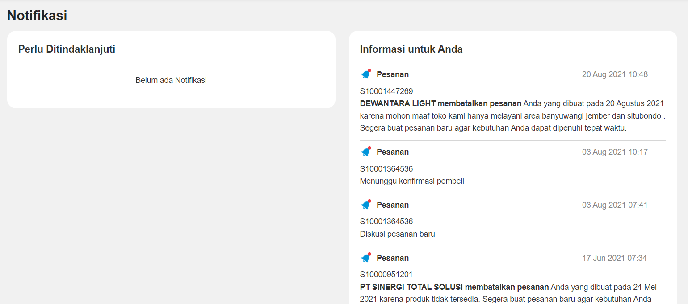Viewport: 688px width, 304px height.
Task: Click Pesanan label of first notification
Action: [x=393, y=74]
